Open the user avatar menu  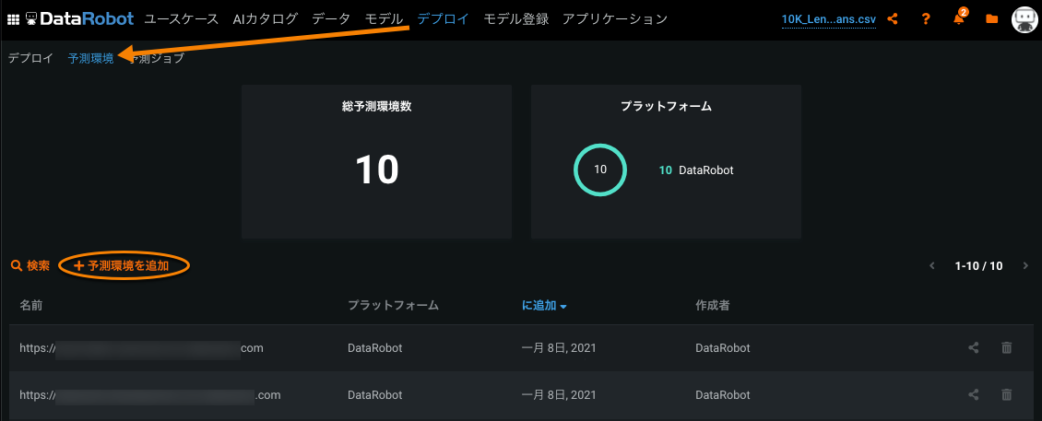click(x=1024, y=18)
